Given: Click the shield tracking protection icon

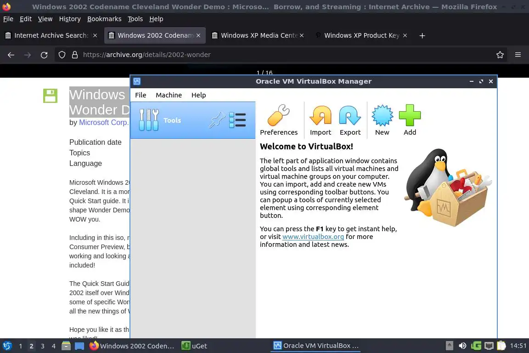Looking at the screenshot, I should [x=62, y=55].
